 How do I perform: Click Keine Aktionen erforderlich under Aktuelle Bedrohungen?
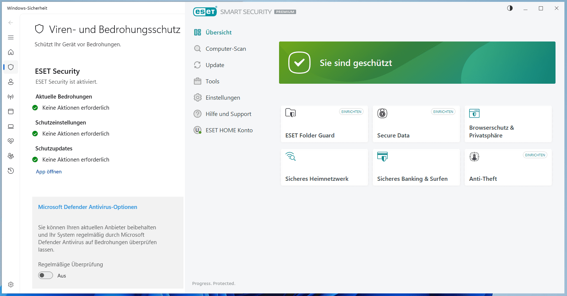[x=76, y=107]
